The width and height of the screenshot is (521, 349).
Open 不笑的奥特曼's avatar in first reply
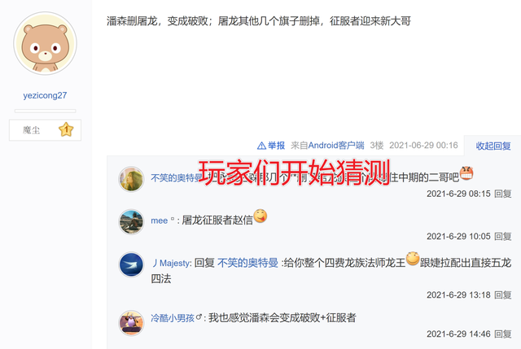click(131, 179)
